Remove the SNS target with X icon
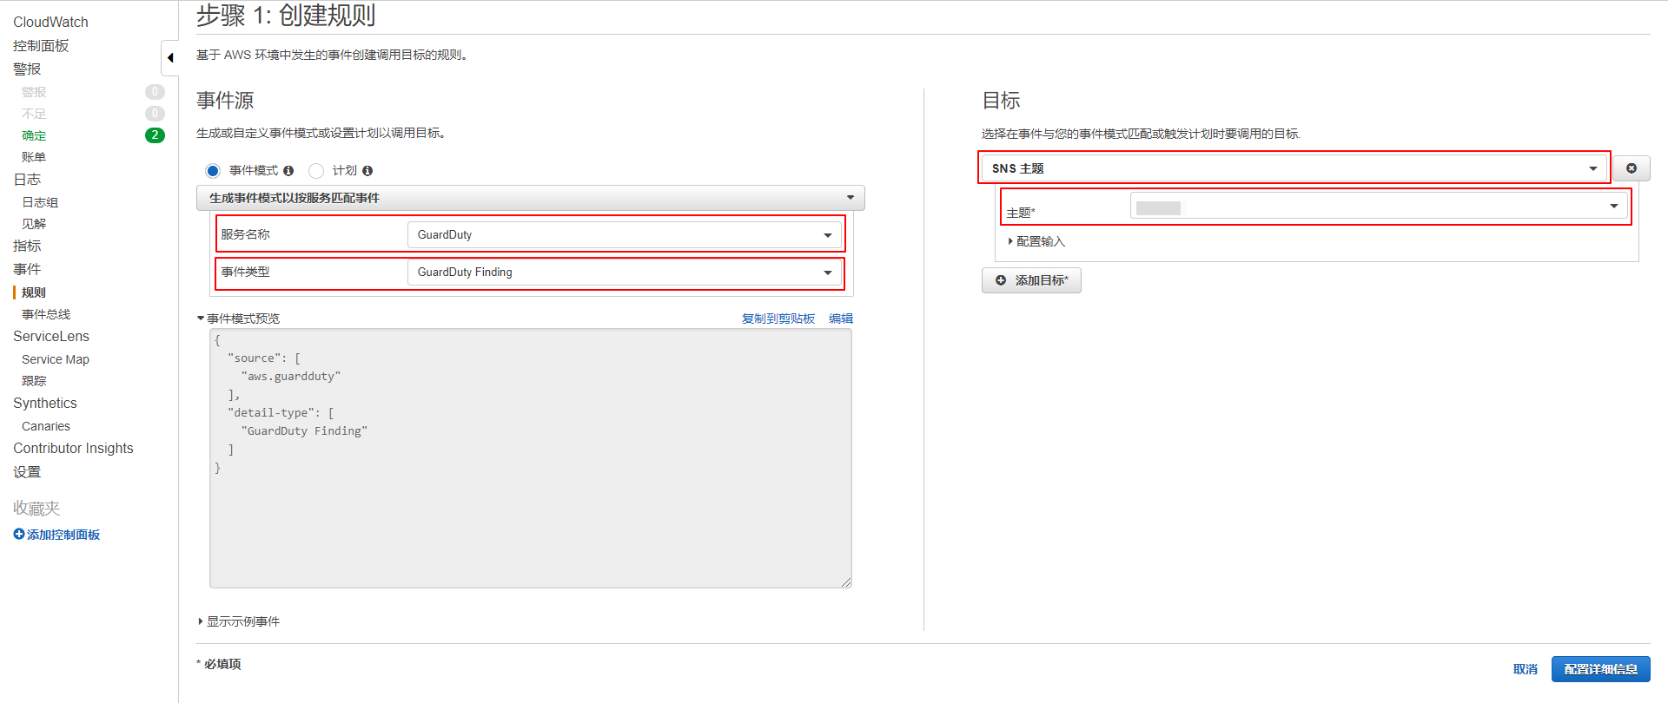The image size is (1668, 703). click(x=1631, y=168)
